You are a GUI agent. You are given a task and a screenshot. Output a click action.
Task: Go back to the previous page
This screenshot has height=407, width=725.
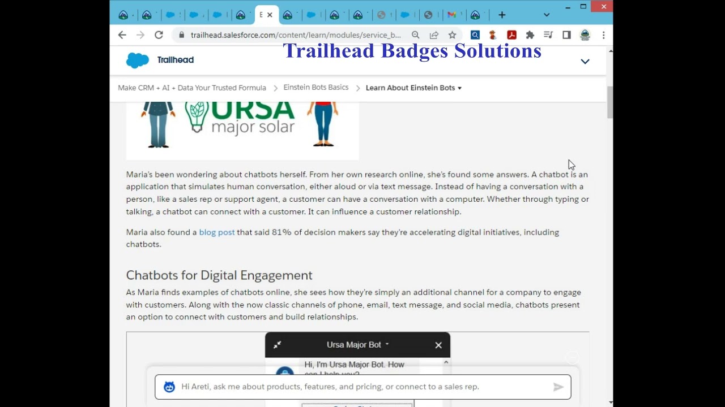point(122,35)
